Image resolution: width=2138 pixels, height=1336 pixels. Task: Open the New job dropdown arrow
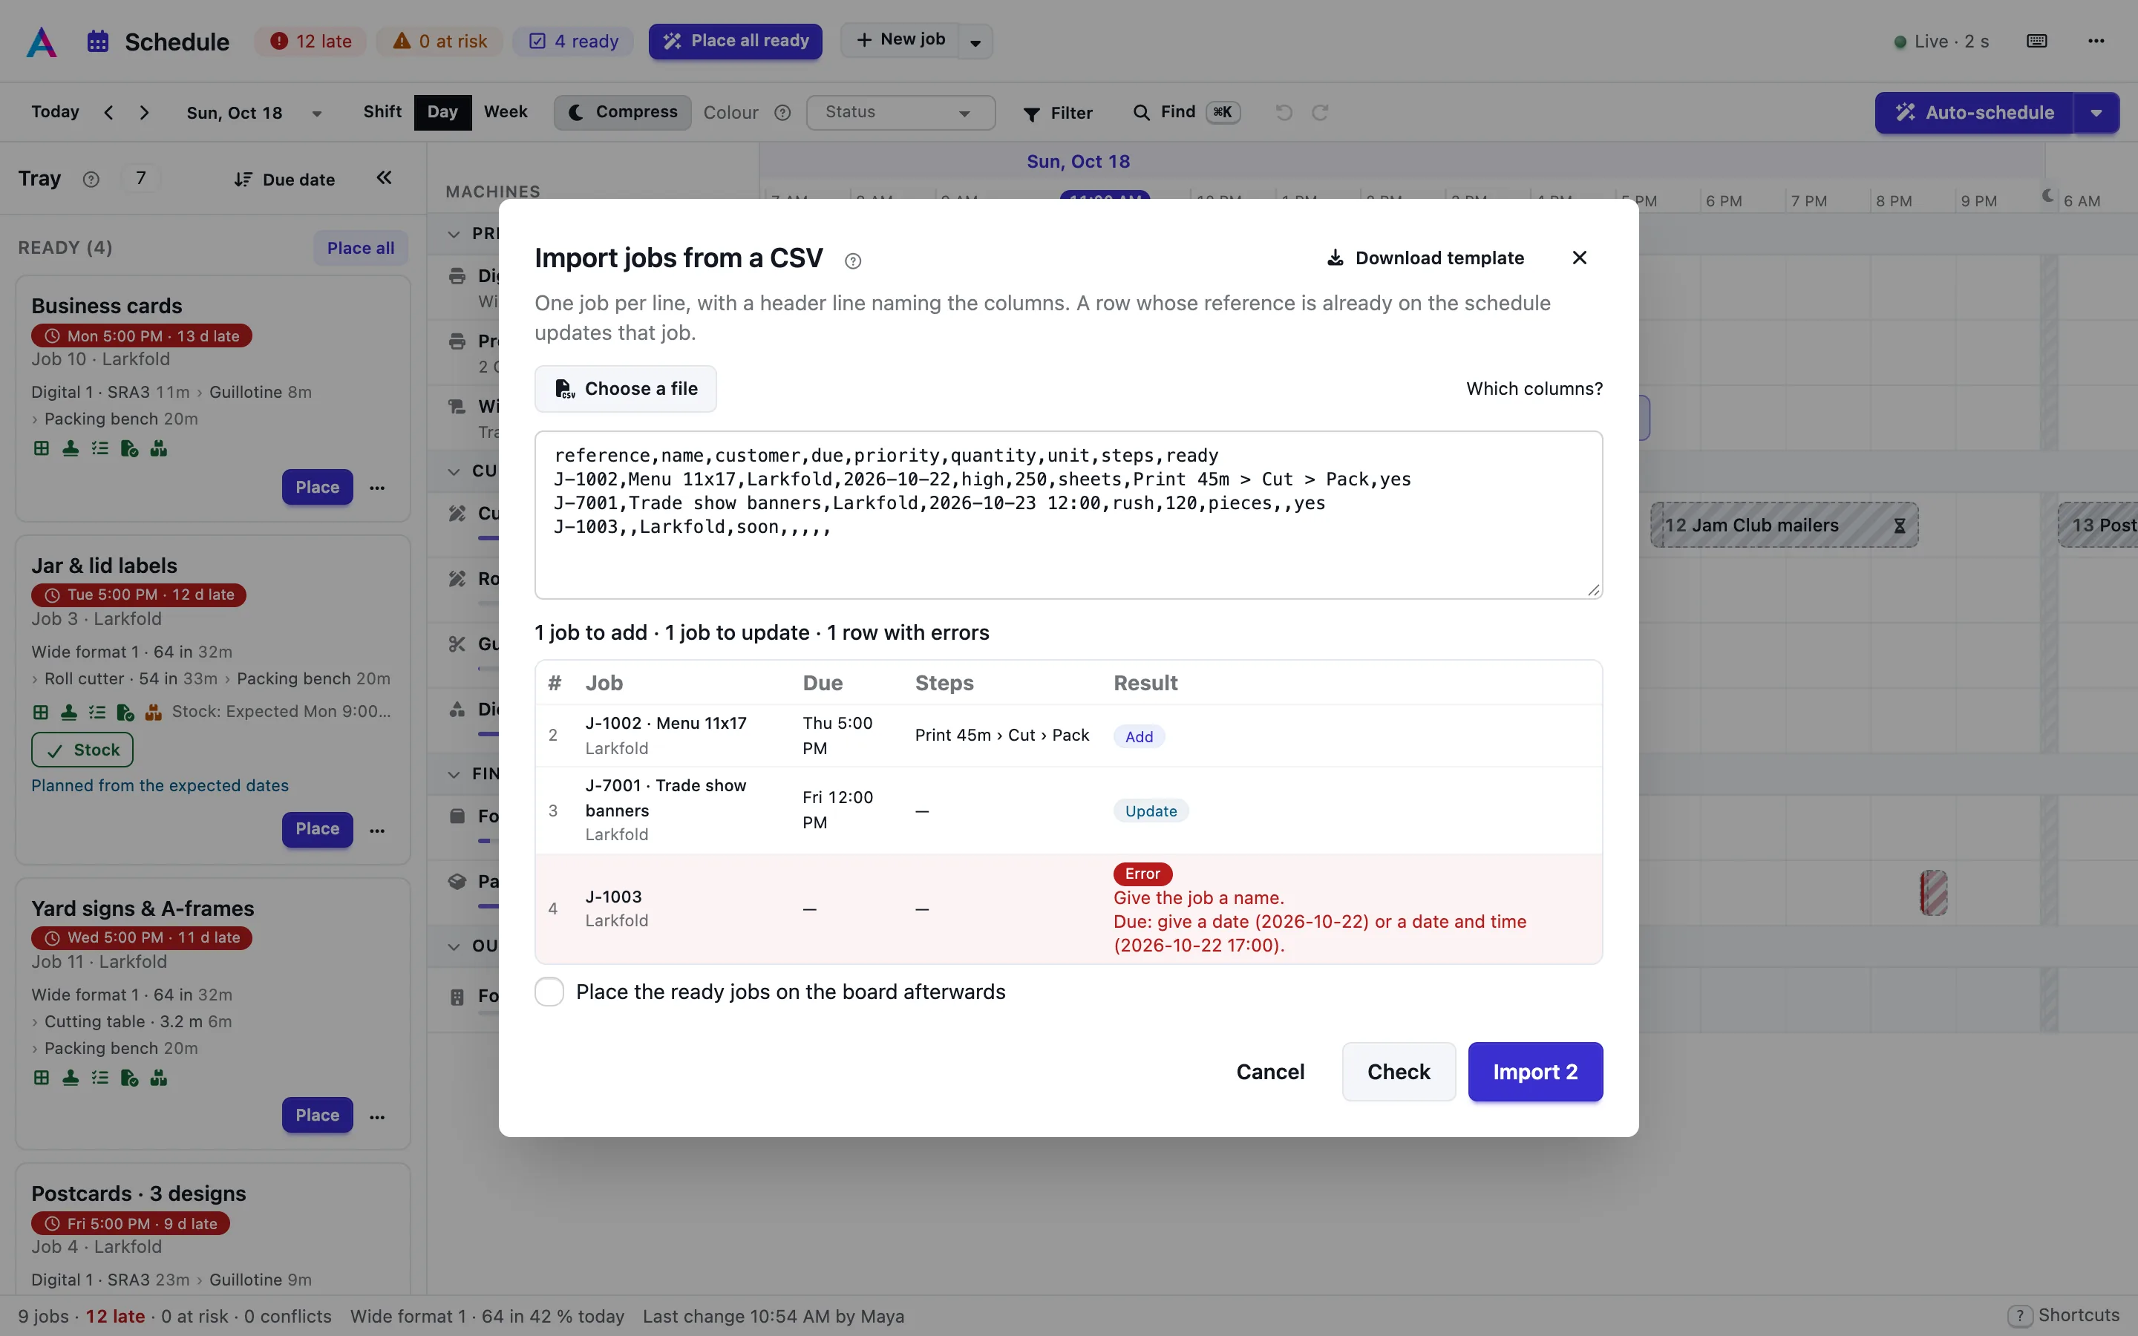click(976, 42)
